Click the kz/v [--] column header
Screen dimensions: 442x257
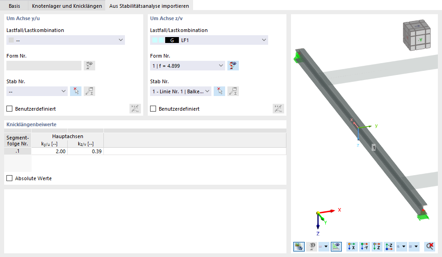(86, 144)
